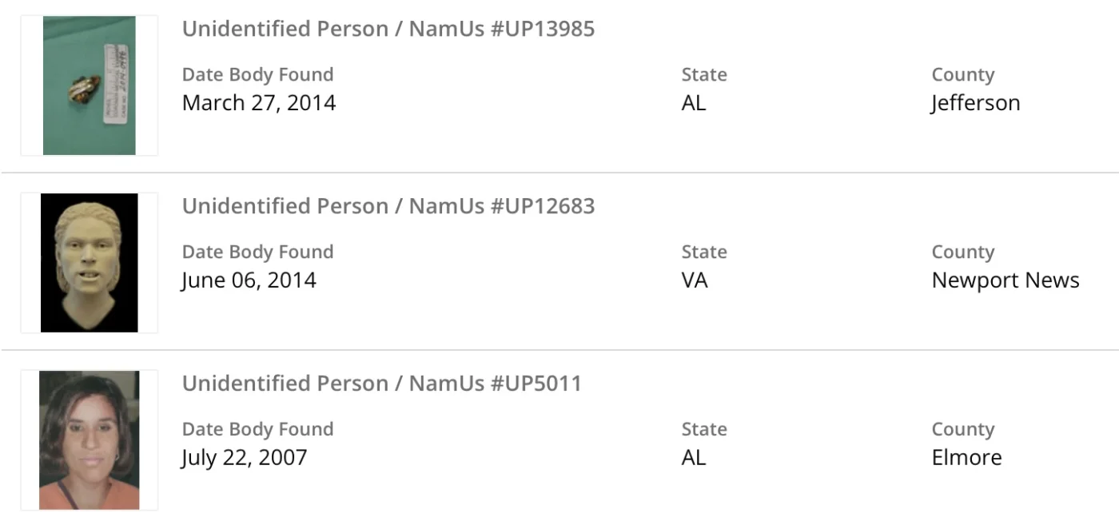1119x525 pixels.
Task: Open the Unidentified Person NamUs #UP5011 record
Action: [382, 384]
